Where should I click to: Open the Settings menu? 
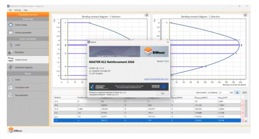point(17,10)
